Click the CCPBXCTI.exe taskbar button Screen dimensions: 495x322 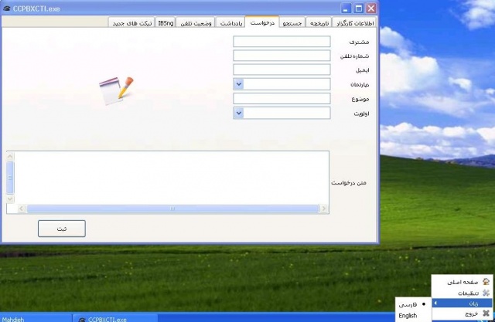pos(114,317)
